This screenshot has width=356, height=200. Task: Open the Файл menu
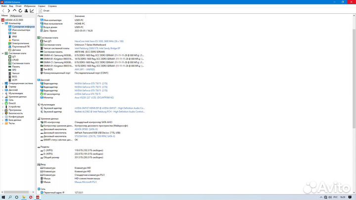[4, 6]
